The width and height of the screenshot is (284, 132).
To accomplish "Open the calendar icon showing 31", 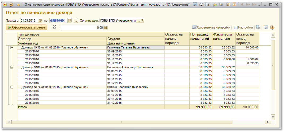I will [x=234, y=5].
